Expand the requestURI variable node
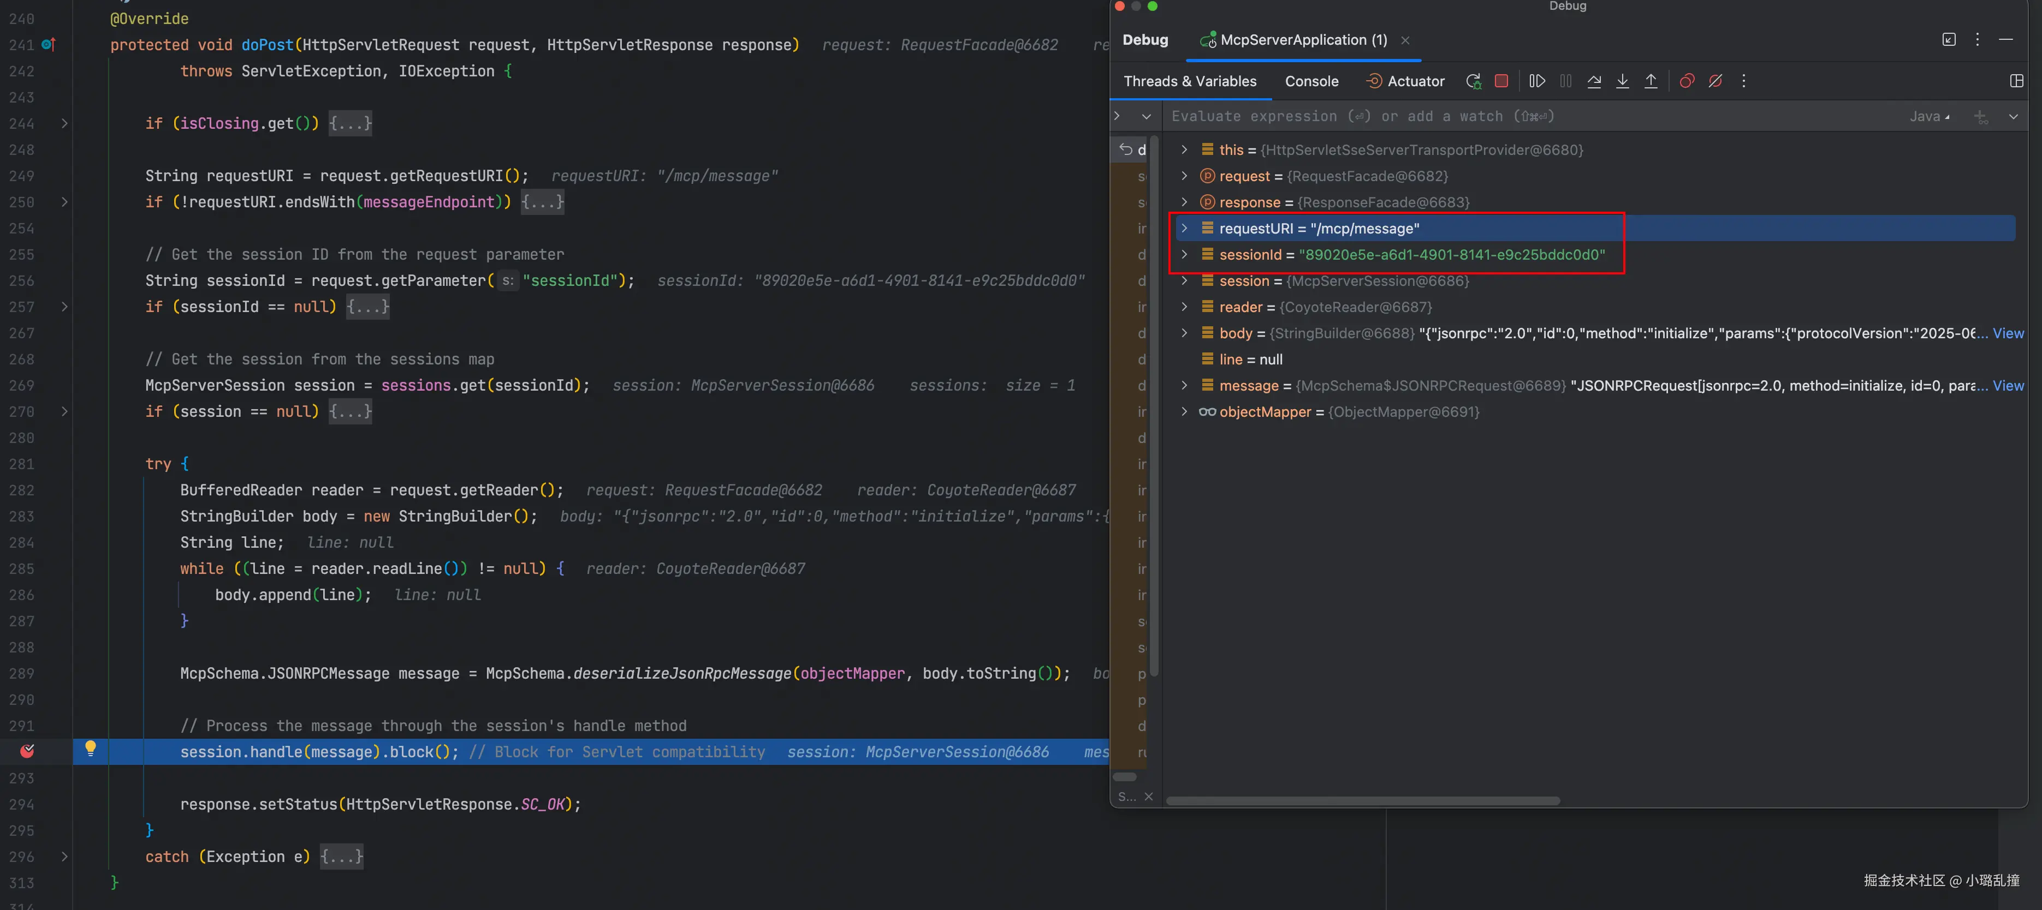This screenshot has width=2042, height=910. [1184, 228]
